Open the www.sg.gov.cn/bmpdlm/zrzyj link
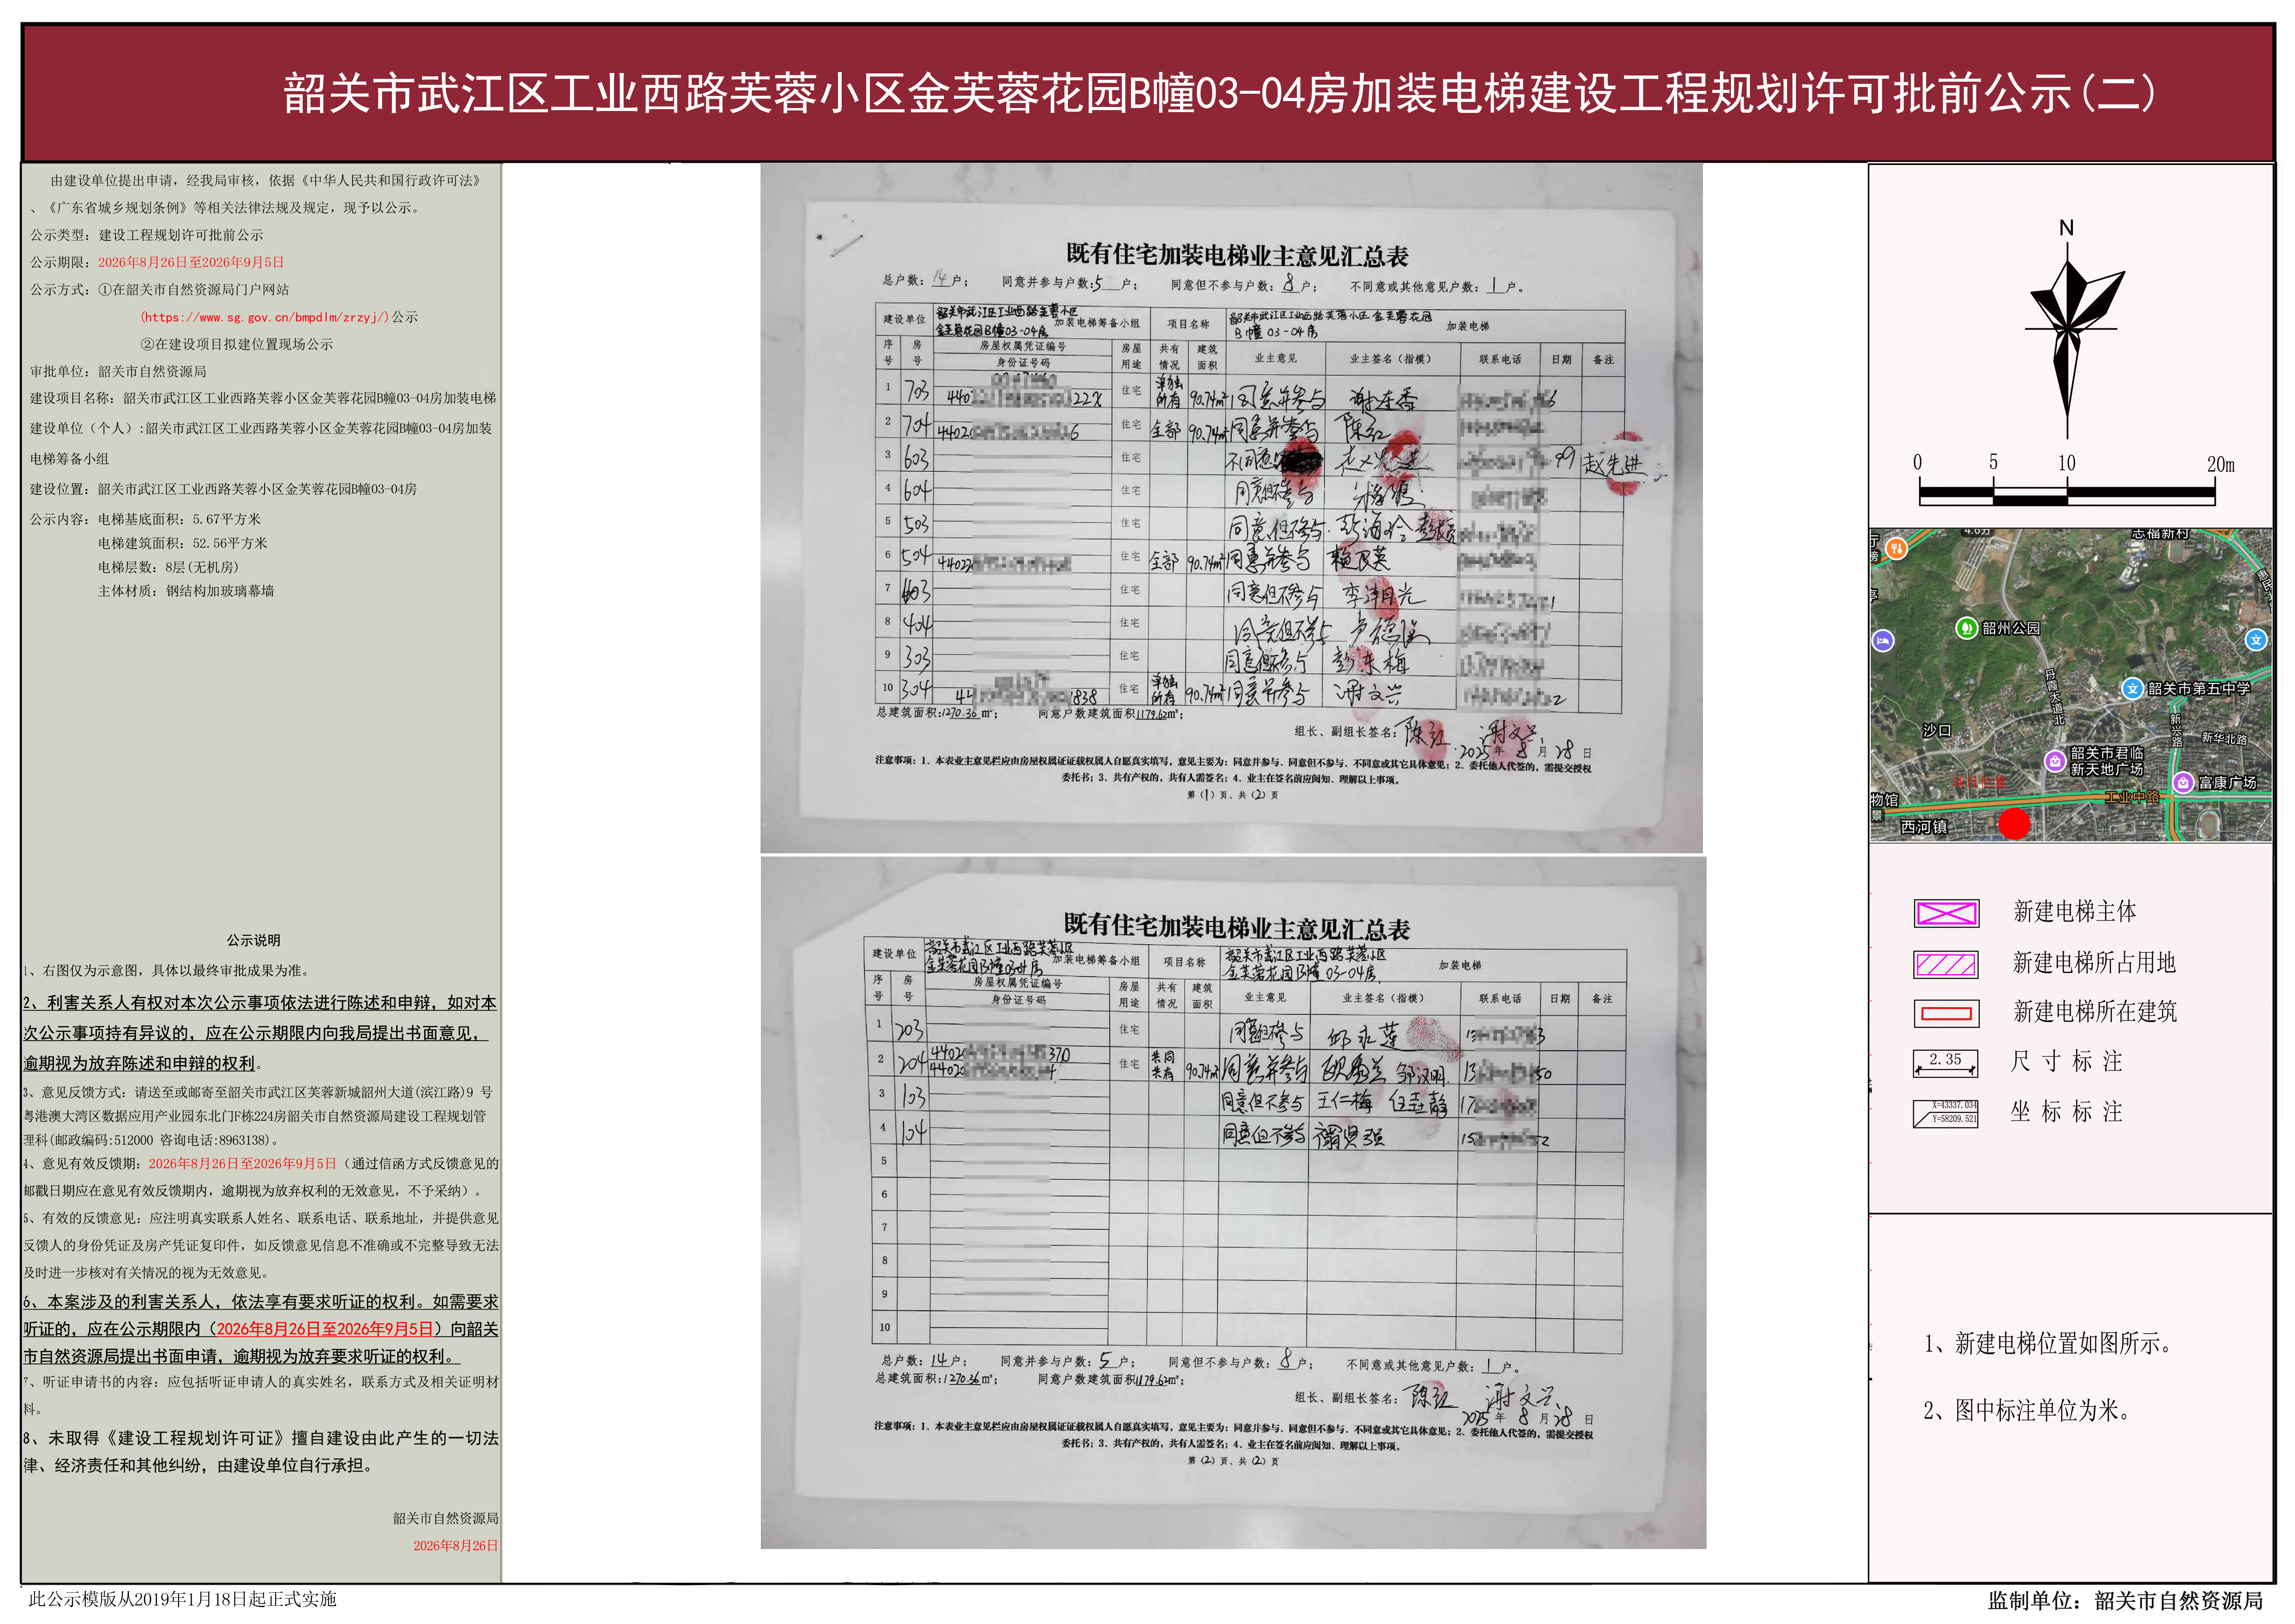The image size is (2295, 1624). 264,317
